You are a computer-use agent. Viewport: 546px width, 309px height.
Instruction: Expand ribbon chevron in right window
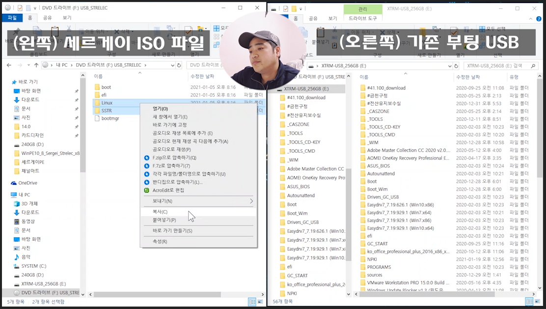pyautogui.click(x=531, y=19)
